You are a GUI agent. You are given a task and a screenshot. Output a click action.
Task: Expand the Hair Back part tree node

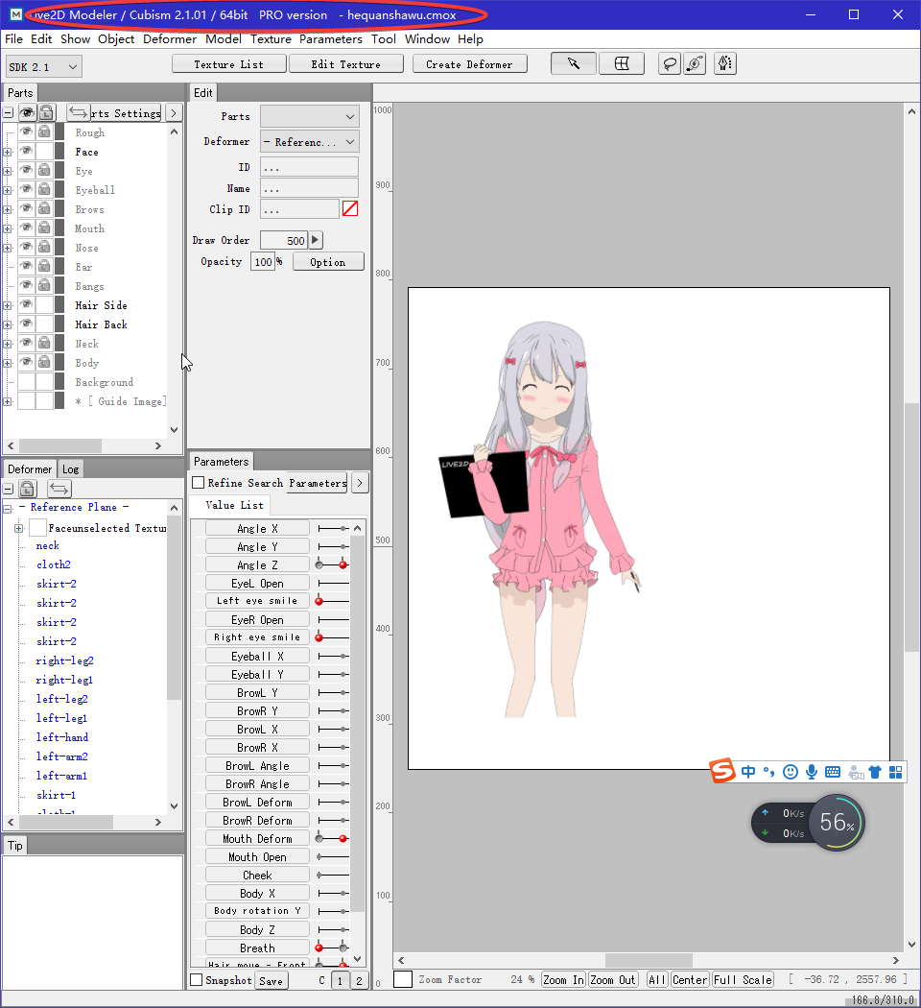tap(7, 324)
